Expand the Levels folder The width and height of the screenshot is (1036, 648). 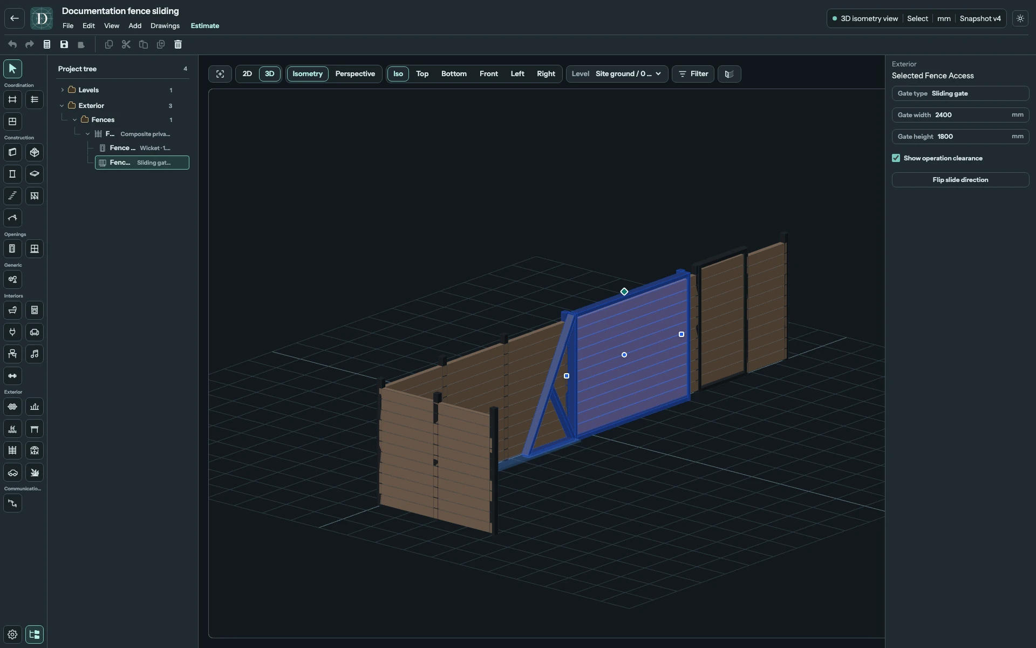coord(63,90)
